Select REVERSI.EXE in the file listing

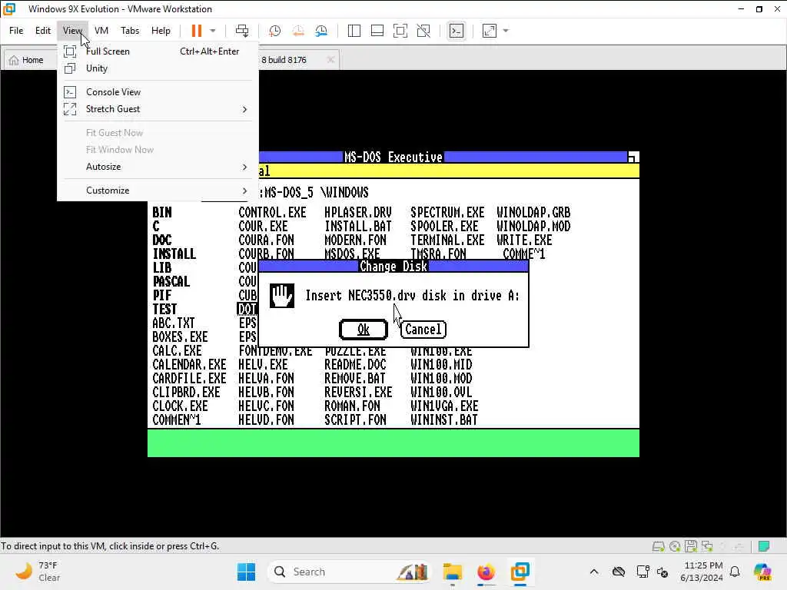[358, 393]
